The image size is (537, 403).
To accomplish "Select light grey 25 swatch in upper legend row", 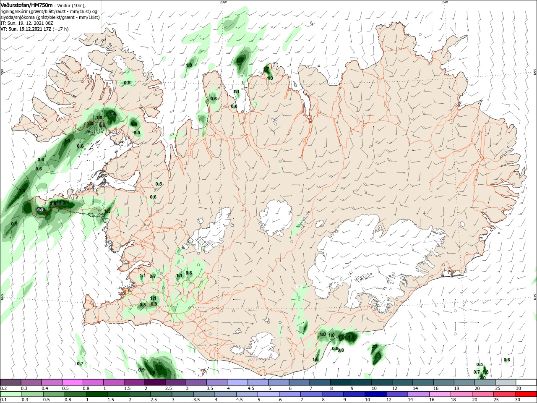I will [505, 382].
